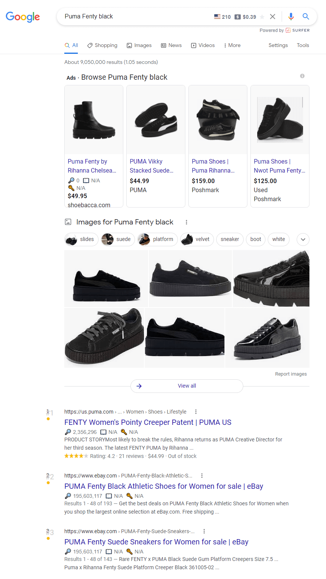
Task: Click the voice search microphone icon
Action: coord(291,17)
